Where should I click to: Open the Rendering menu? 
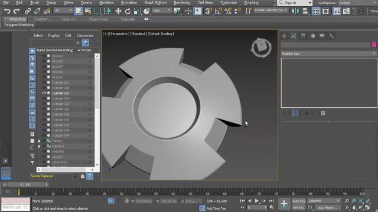click(x=182, y=2)
